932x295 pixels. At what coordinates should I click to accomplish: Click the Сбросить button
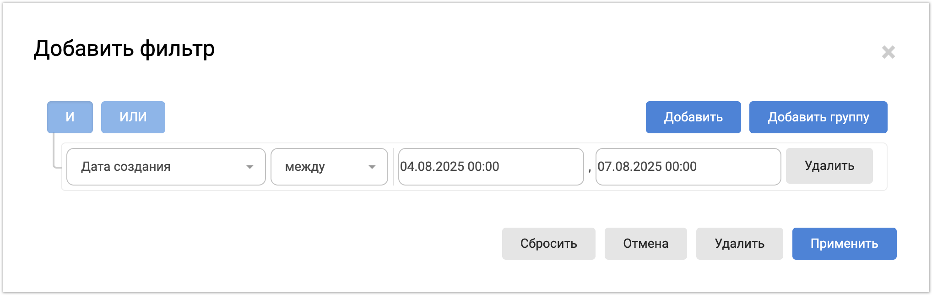(548, 244)
